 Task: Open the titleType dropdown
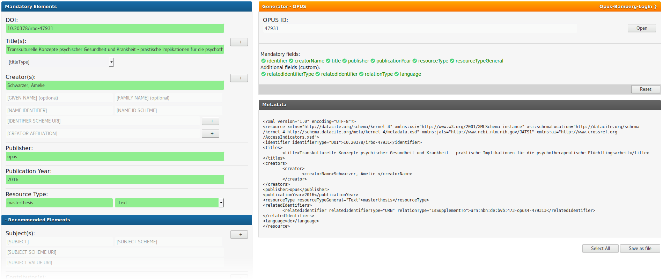[x=60, y=62]
